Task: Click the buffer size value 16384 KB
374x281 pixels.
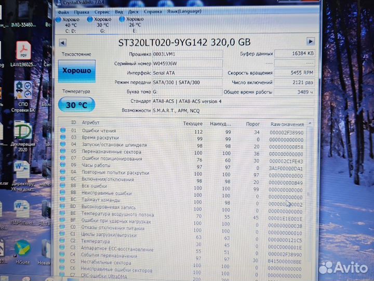Action: 295,54
